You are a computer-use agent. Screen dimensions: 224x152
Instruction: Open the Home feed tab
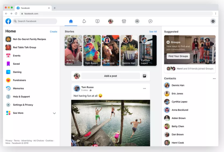71,21
